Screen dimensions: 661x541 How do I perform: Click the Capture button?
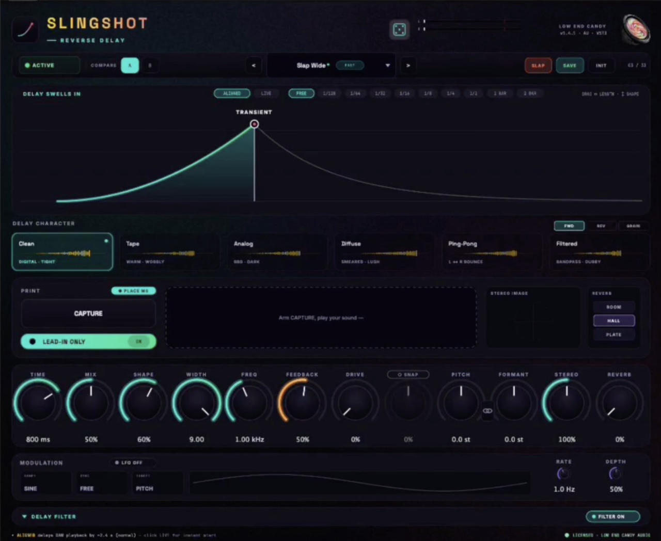pyautogui.click(x=88, y=313)
